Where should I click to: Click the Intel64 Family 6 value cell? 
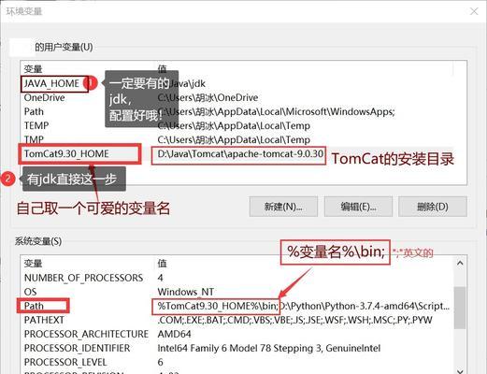[268, 348]
